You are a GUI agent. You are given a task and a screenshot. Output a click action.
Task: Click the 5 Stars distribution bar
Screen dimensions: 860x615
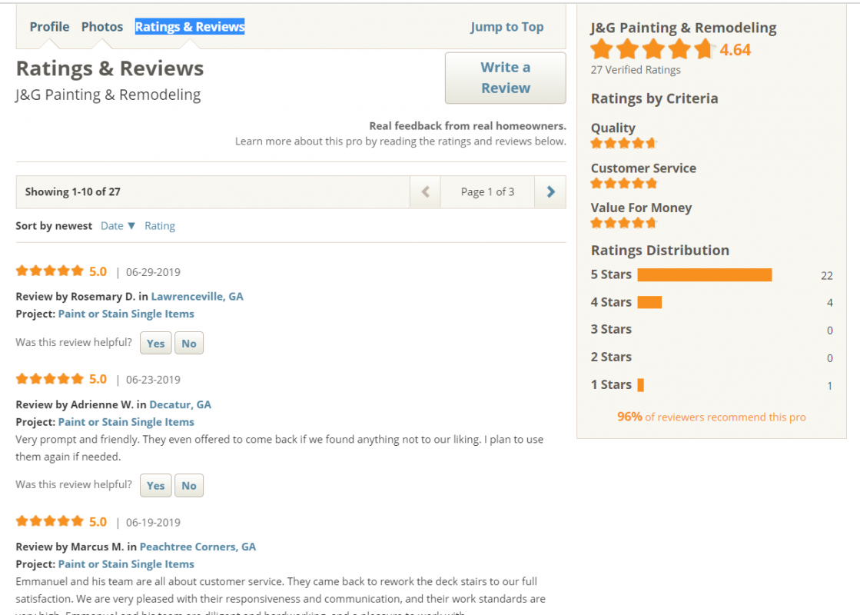704,275
